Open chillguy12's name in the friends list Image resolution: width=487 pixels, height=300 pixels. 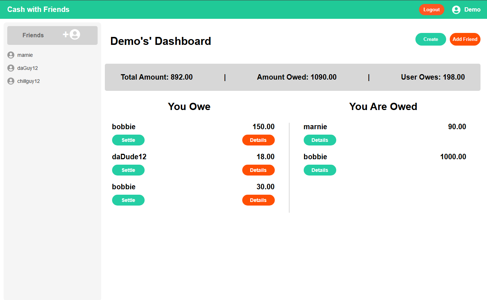click(29, 81)
